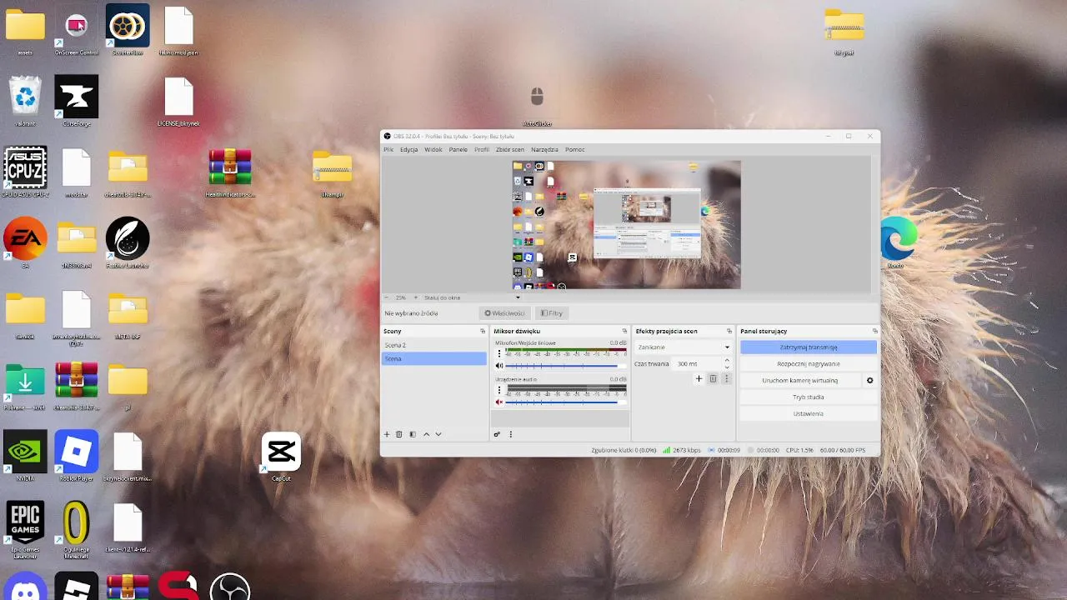Select the highlighted Scena scene row
Viewport: 1067px width, 600px height.
(433, 358)
